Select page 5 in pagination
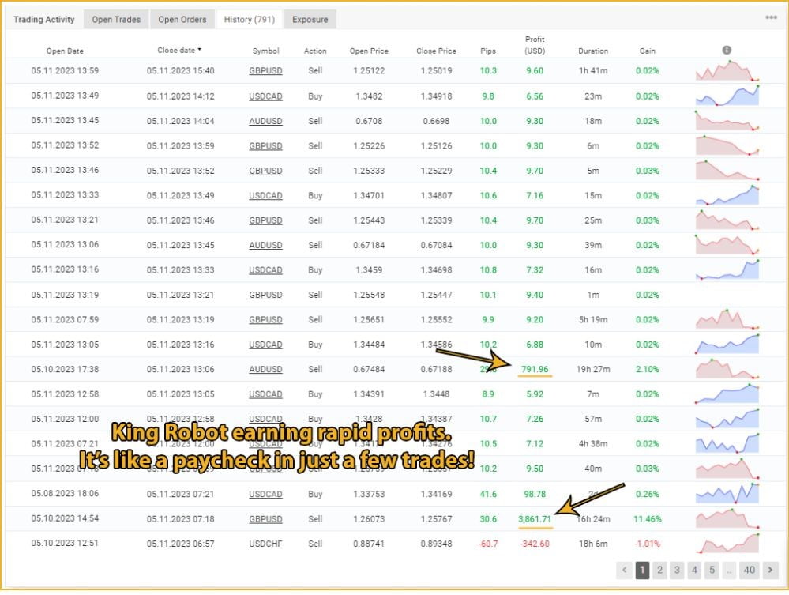The image size is (789, 595). pos(712,570)
